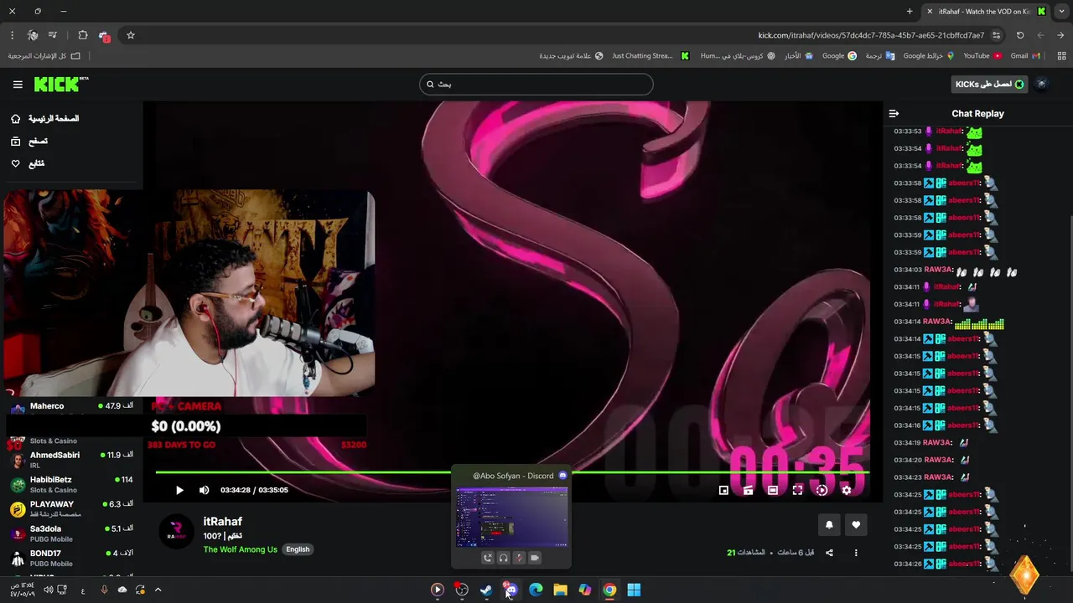The width and height of the screenshot is (1073, 603).
Task: Play the VOD video
Action: pos(179,490)
